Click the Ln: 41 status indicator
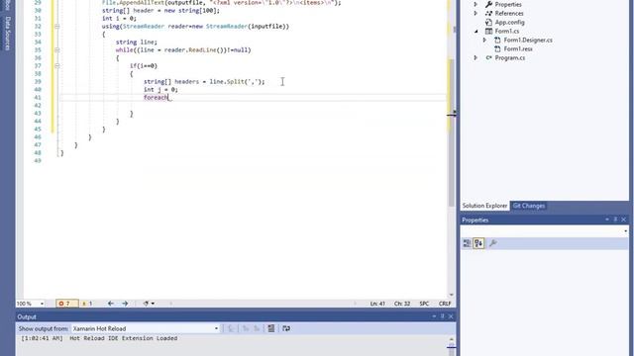Viewport: 634px width, 356px height. click(377, 304)
